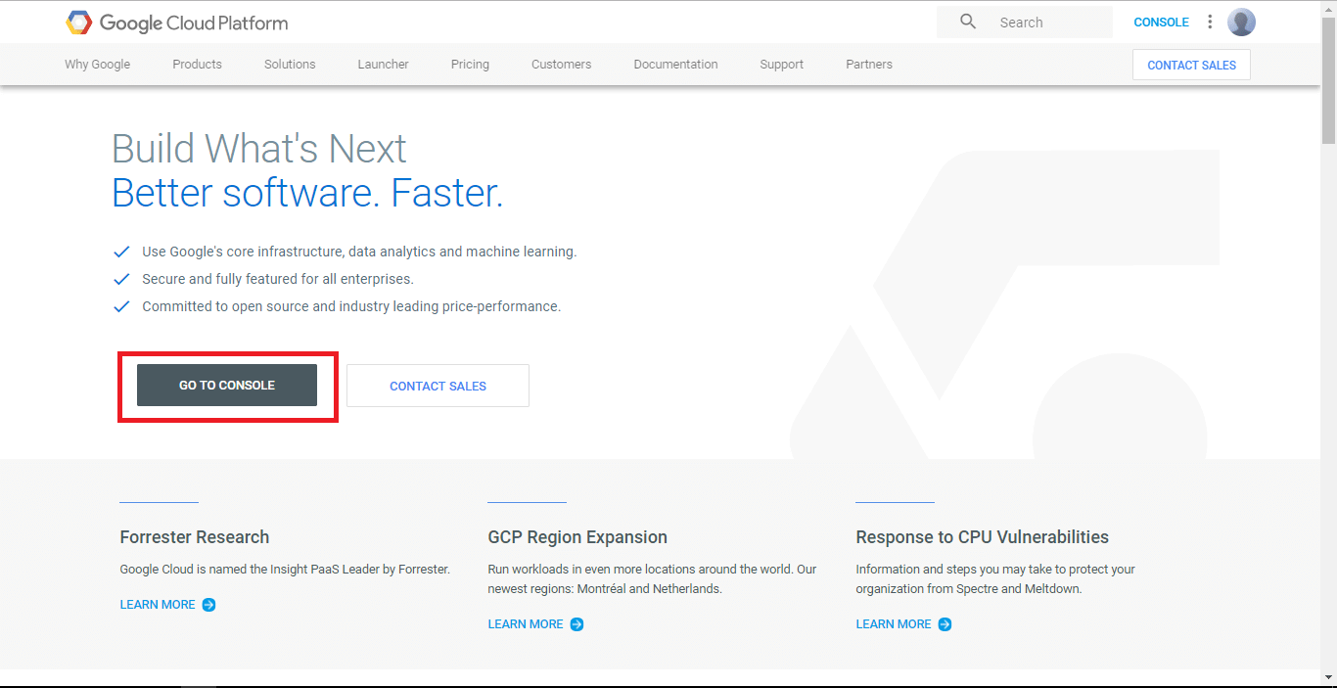Click arrow icon next to CPU Vulnerabilities Learn More
Screen dimensions: 1337x688
click(945, 624)
